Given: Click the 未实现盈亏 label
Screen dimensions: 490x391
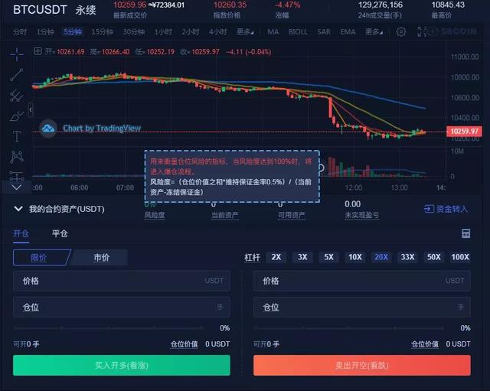Looking at the screenshot, I should click(362, 215).
